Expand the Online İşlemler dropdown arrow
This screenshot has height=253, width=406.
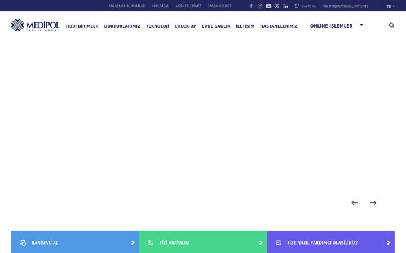(361, 25)
